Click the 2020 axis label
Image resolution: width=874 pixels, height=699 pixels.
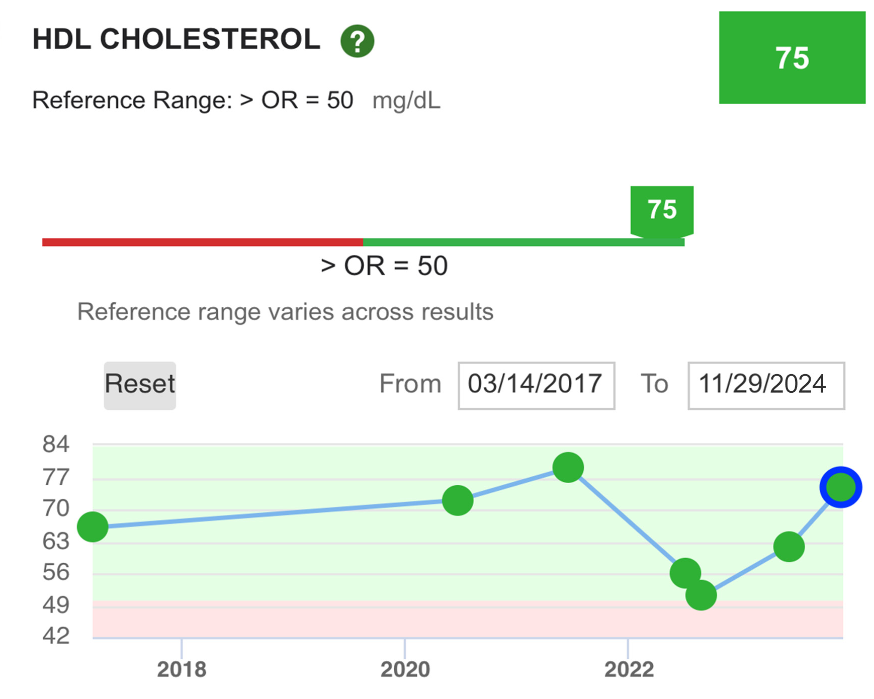click(x=405, y=669)
